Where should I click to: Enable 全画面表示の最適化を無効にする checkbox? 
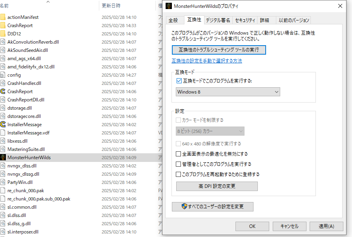click(178, 154)
